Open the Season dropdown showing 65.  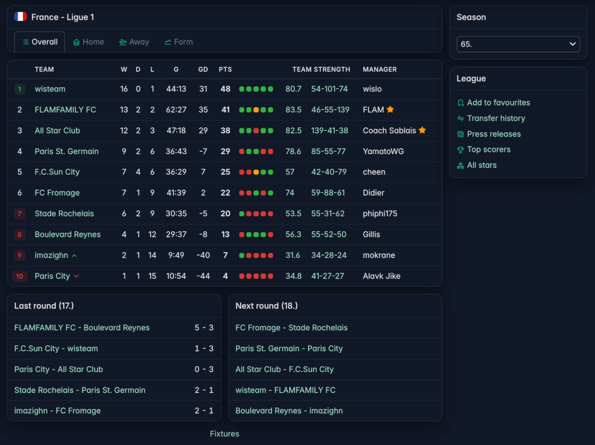click(x=518, y=44)
